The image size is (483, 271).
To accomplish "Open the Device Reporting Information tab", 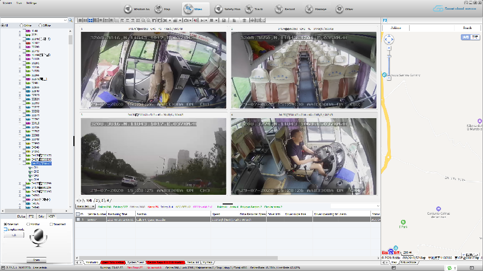I will pos(165,262).
